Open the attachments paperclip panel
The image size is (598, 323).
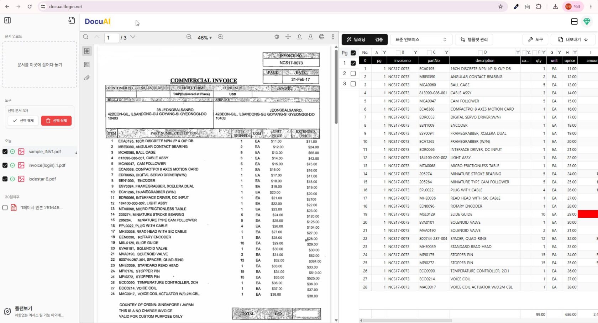(87, 78)
